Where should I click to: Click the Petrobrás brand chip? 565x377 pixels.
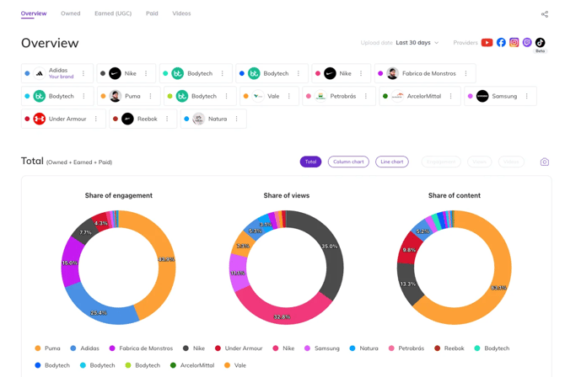pyautogui.click(x=336, y=96)
